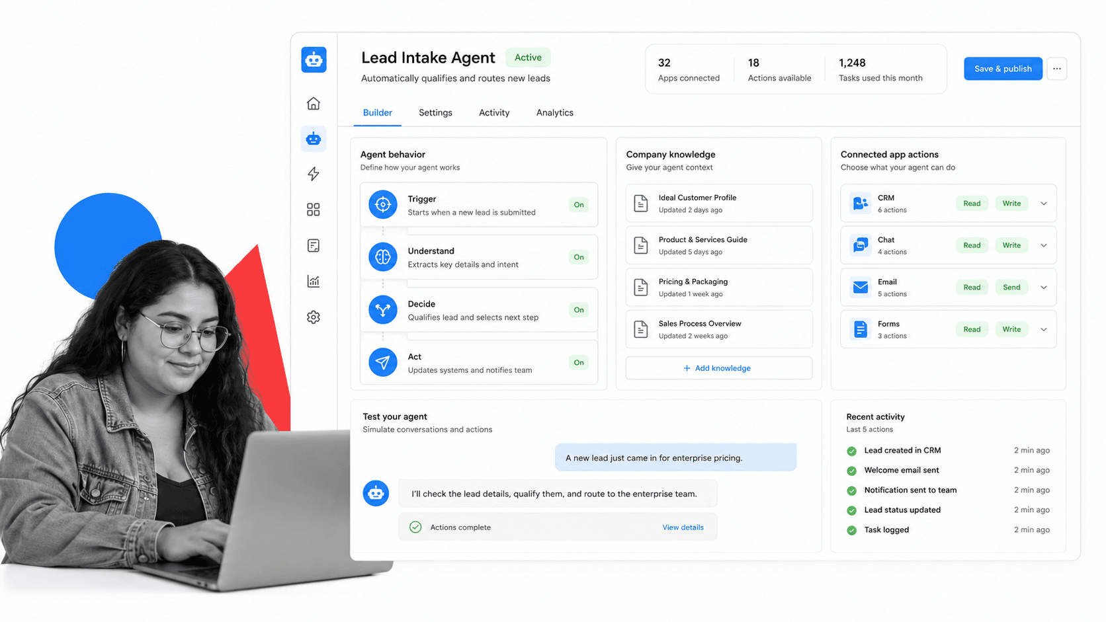The image size is (1106, 622).
Task: Switch to the Builder tab
Action: point(378,113)
